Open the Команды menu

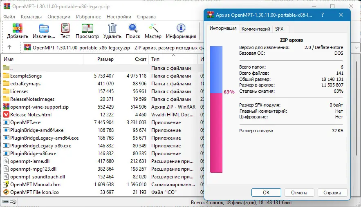pyautogui.click(x=31, y=17)
